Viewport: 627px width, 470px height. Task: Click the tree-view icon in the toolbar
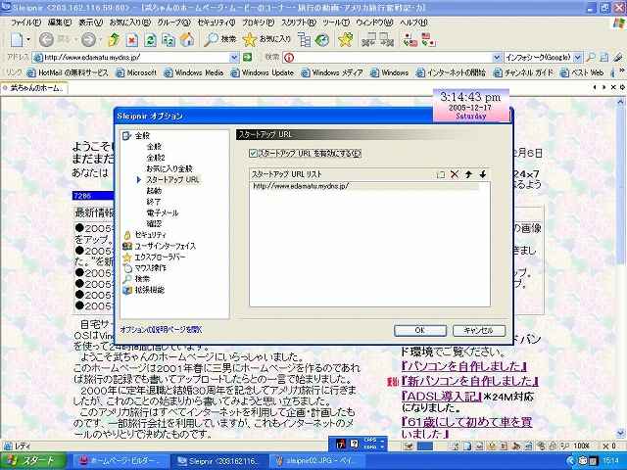pyautogui.click(x=305, y=40)
